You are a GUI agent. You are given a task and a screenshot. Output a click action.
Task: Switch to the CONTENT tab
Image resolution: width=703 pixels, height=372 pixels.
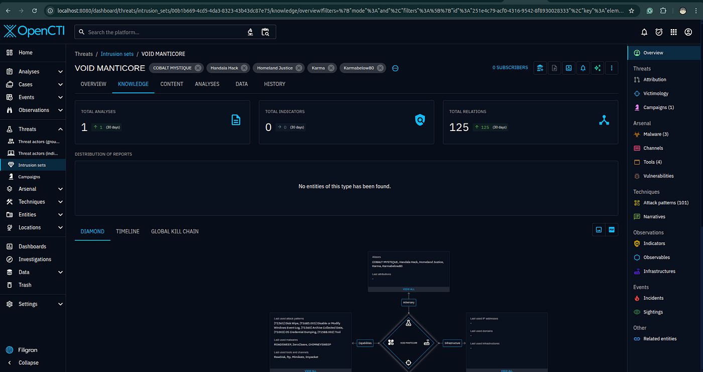point(172,84)
